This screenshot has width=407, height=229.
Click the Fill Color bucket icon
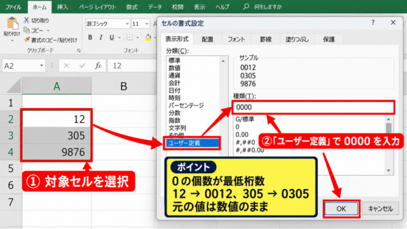click(148, 38)
